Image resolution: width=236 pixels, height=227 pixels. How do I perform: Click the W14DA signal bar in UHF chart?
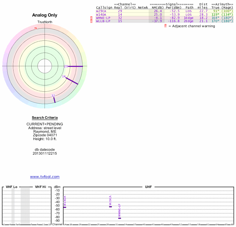click(65, 207)
